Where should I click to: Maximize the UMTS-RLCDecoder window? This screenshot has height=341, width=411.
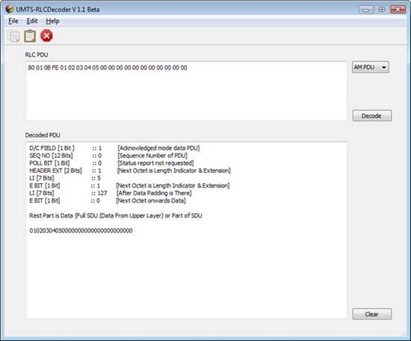(x=382, y=10)
